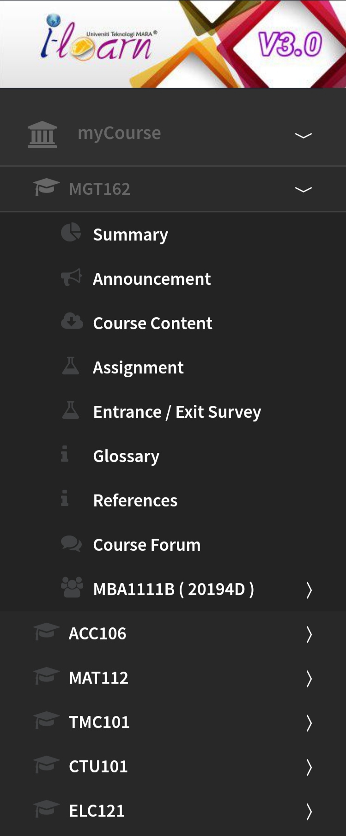Collapse the myCourse section chevron
346x836 pixels.
point(304,135)
